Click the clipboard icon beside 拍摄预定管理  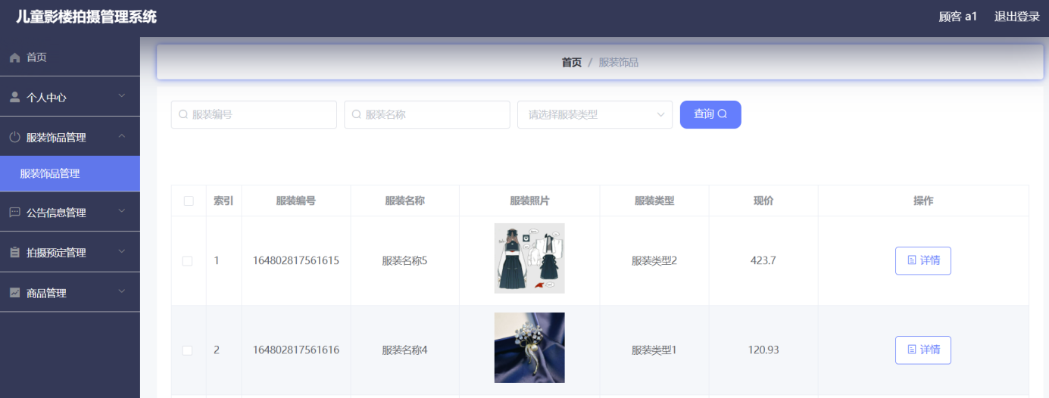tap(14, 253)
